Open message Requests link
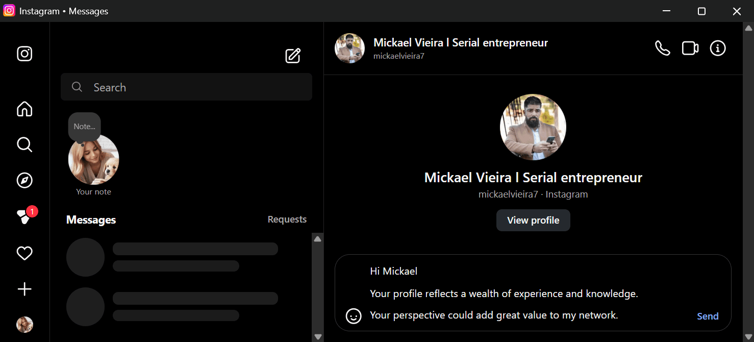This screenshot has width=754, height=342. pos(287,219)
